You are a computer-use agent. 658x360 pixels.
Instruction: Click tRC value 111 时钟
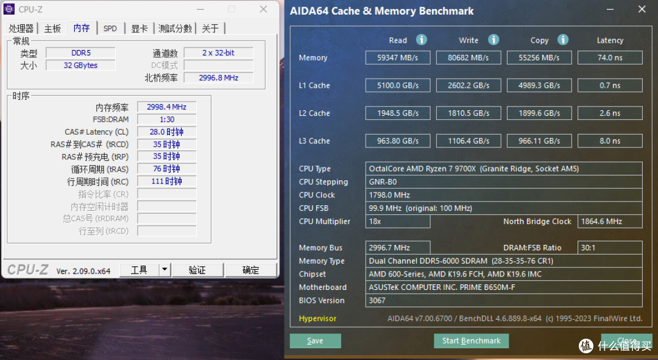(166, 182)
